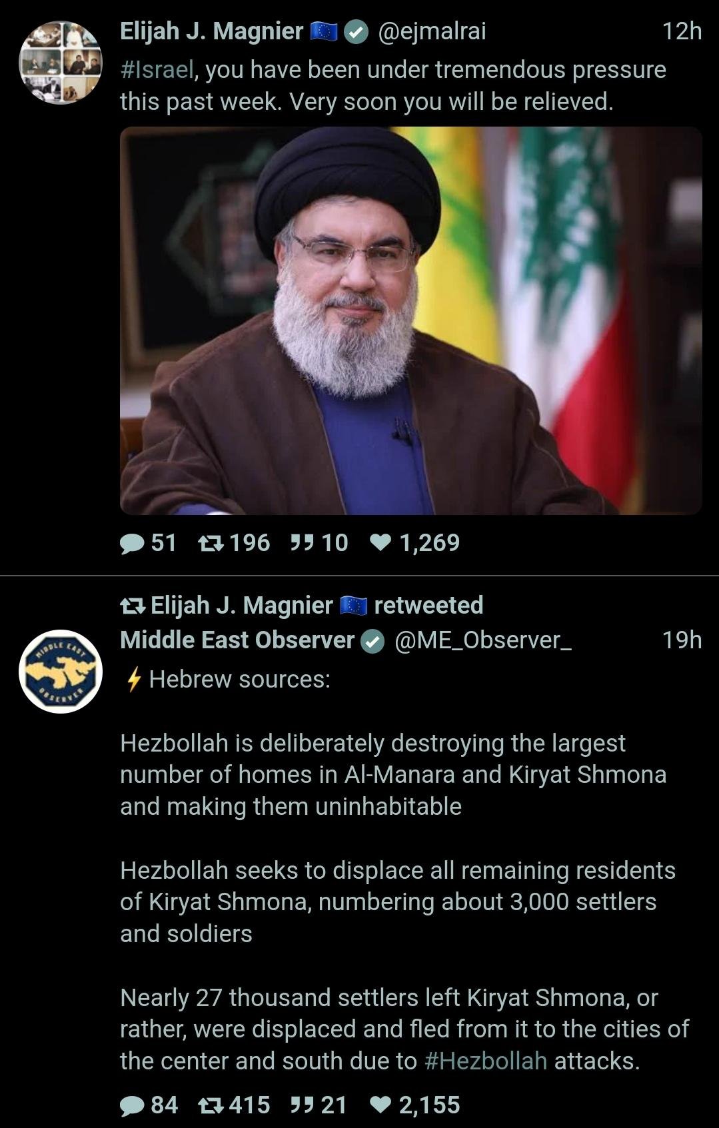Click the Elijah J. Magnier display name
719x1128 pixels.
pyautogui.click(x=211, y=31)
